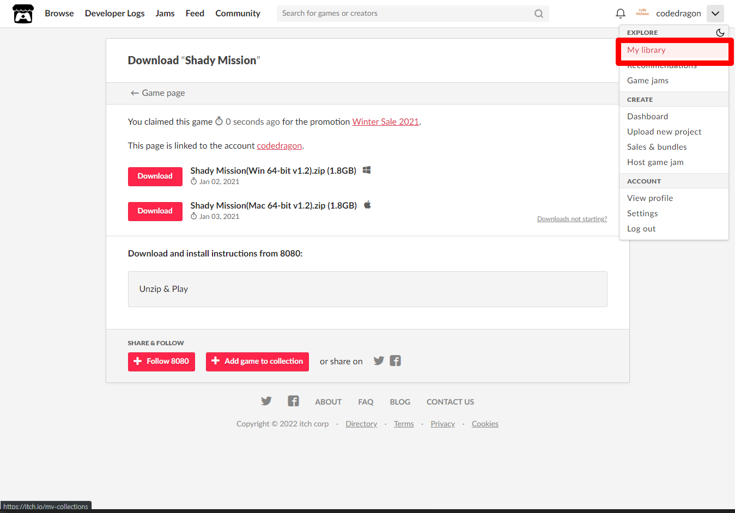
Task: Open footer Twitter icon
Action: 266,401
